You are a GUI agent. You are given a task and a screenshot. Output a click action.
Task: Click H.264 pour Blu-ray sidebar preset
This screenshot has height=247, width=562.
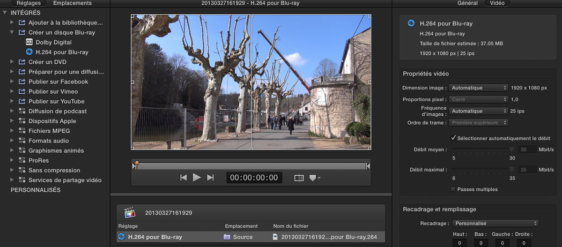tap(61, 52)
